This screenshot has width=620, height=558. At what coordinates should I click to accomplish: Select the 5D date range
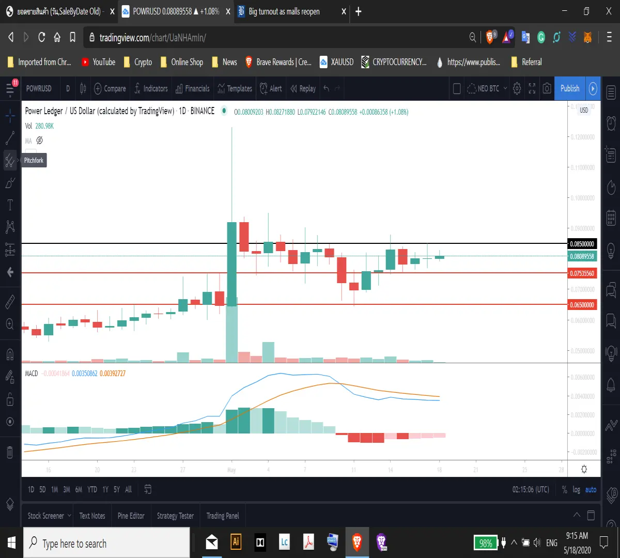click(x=42, y=489)
